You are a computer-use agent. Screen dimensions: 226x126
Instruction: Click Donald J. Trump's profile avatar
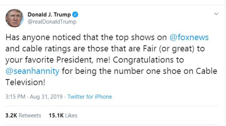click(14, 18)
